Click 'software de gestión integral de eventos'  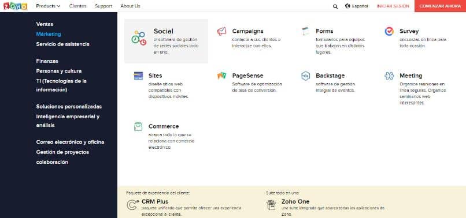[x=335, y=87]
